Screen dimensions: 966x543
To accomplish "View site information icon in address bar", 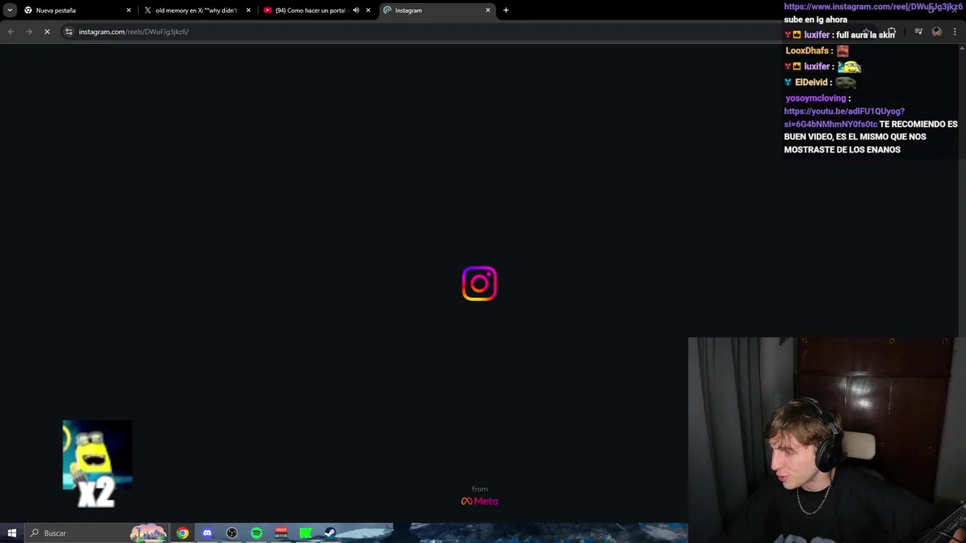I will click(x=69, y=32).
